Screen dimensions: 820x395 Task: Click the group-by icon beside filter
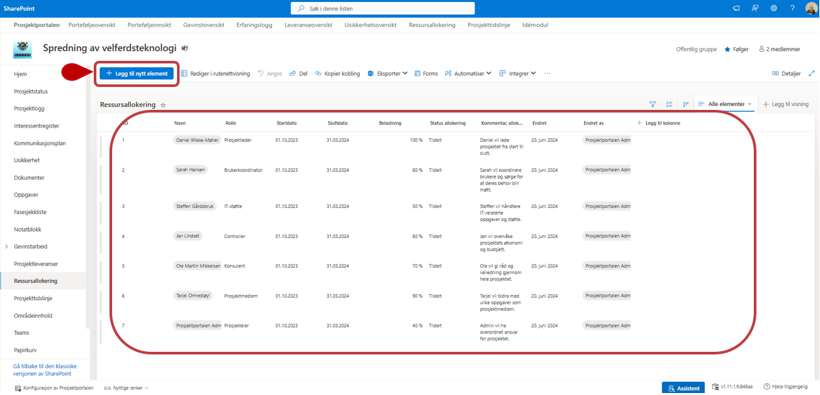pos(669,104)
